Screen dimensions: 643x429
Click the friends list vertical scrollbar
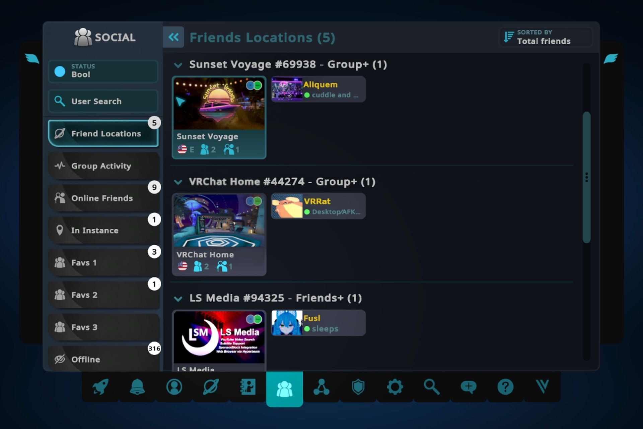click(586, 177)
